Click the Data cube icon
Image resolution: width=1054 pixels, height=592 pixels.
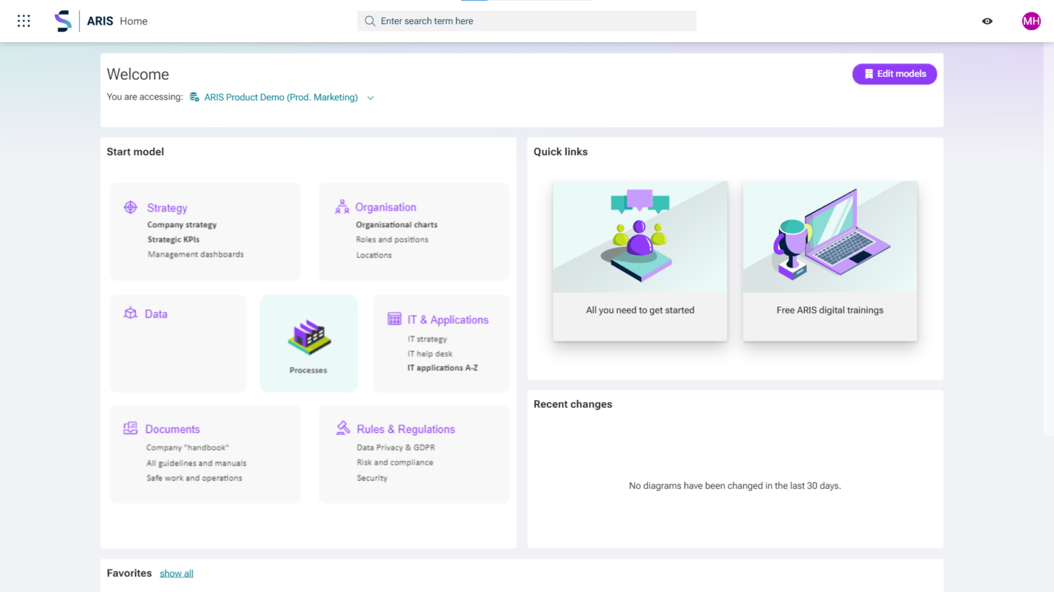130,313
